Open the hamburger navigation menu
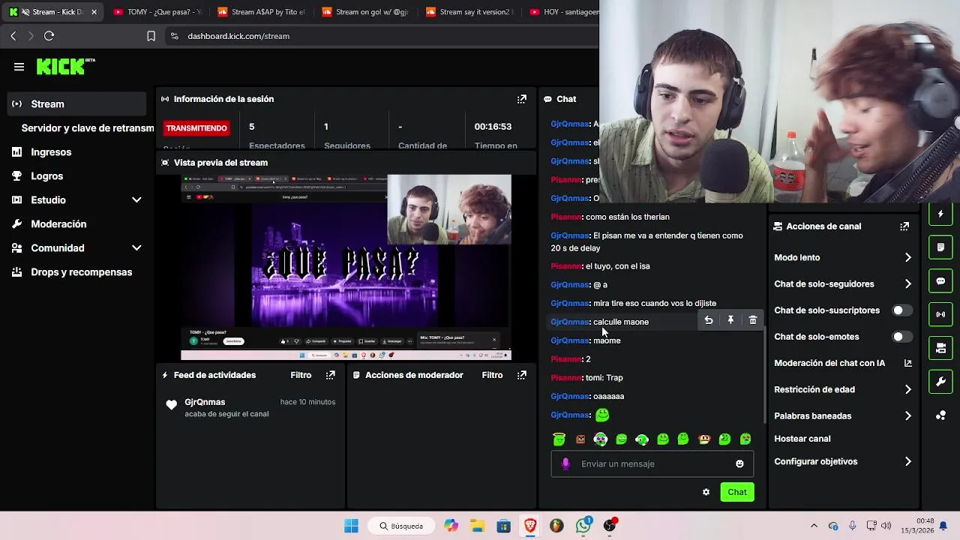 [19, 67]
